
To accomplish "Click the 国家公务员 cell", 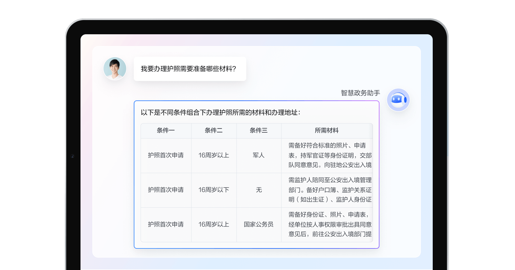I will pyautogui.click(x=259, y=225).
